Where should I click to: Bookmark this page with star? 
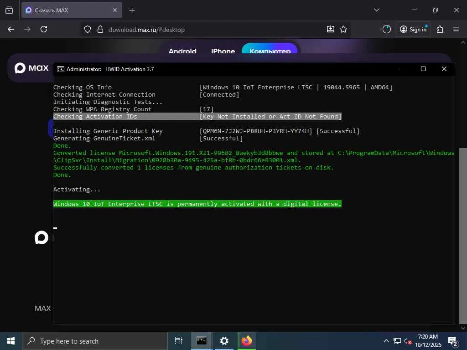(x=343, y=29)
